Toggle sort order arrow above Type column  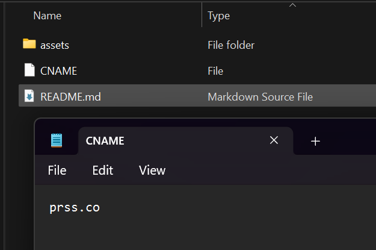(292, 5)
